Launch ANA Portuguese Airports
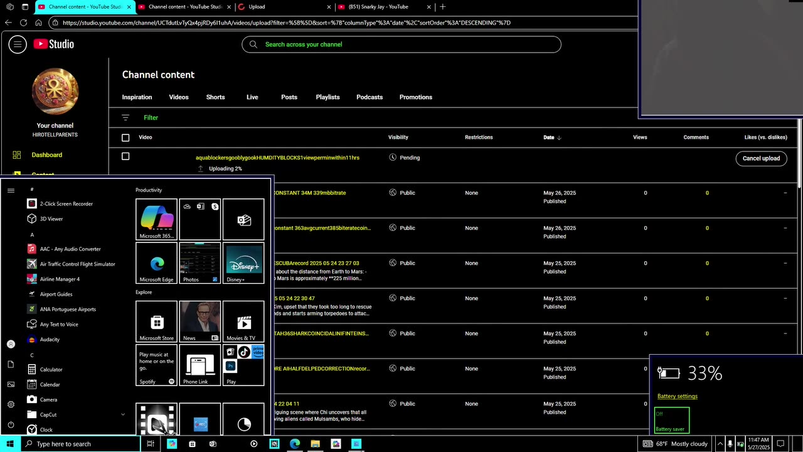The height and width of the screenshot is (452, 803). click(x=61, y=309)
